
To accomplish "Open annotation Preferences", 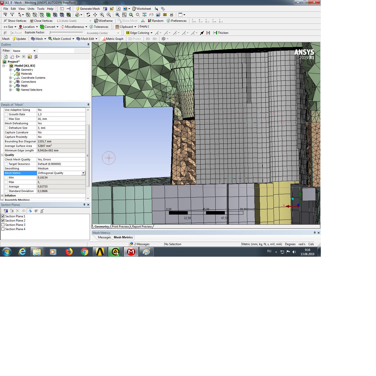I will point(176,21).
